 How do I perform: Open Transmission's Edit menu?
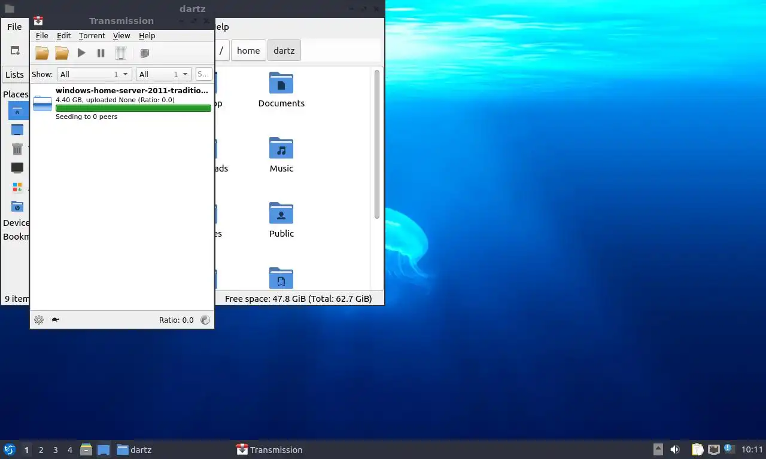[63, 36]
